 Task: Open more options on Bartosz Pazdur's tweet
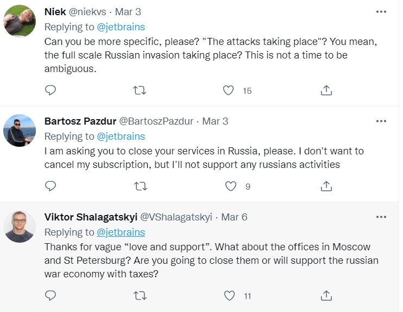[381, 121]
